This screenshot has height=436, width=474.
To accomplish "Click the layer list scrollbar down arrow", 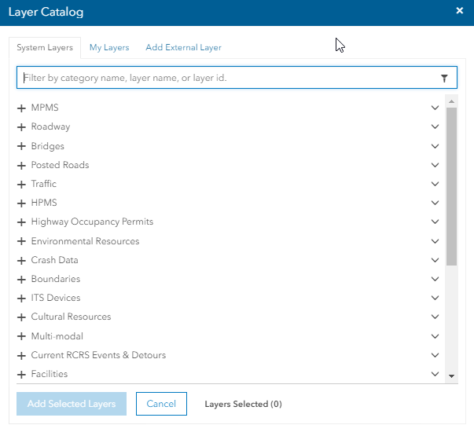I will 451,376.
